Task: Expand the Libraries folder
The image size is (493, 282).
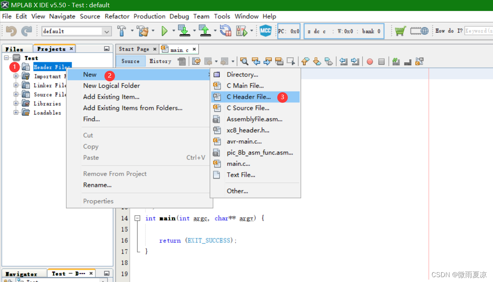Action: [16, 103]
